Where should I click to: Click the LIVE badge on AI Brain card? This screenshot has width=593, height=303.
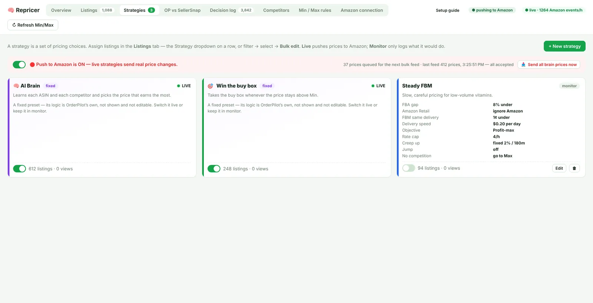tap(184, 86)
